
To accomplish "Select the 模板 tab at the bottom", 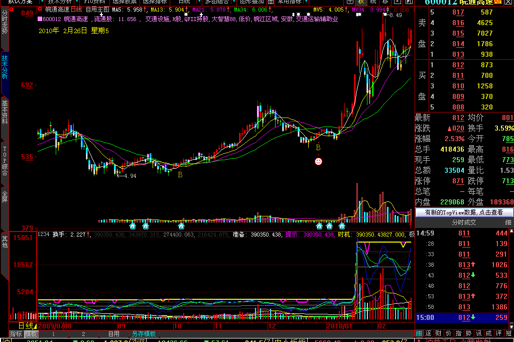I will tap(31, 334).
